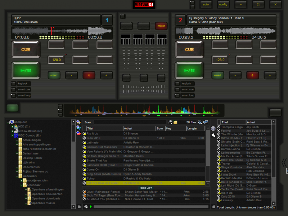Collapse the WDC Combo (E:) node
The image size is (288, 216).
pyautogui.click(x=12, y=136)
